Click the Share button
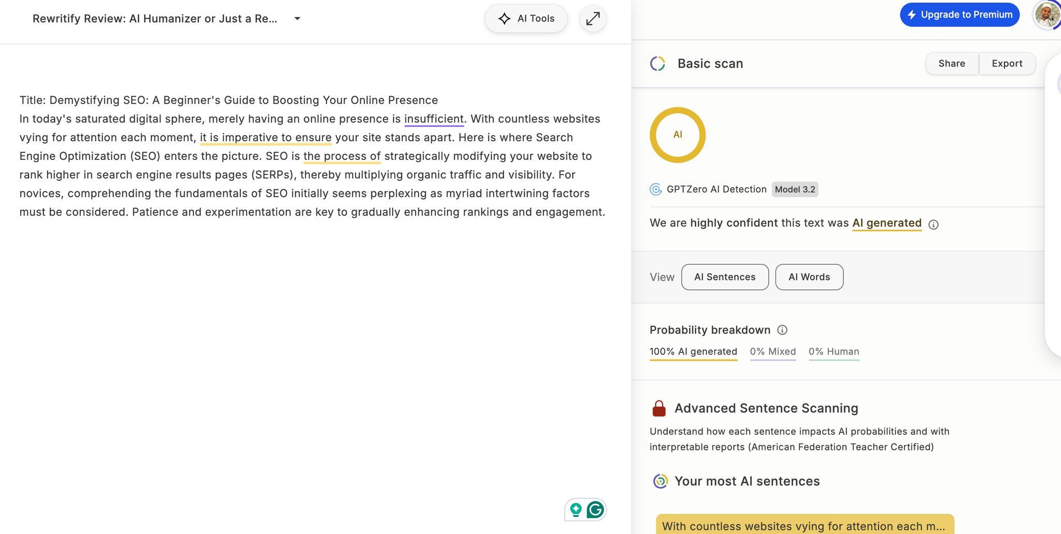The width and height of the screenshot is (1061, 534). click(x=952, y=63)
